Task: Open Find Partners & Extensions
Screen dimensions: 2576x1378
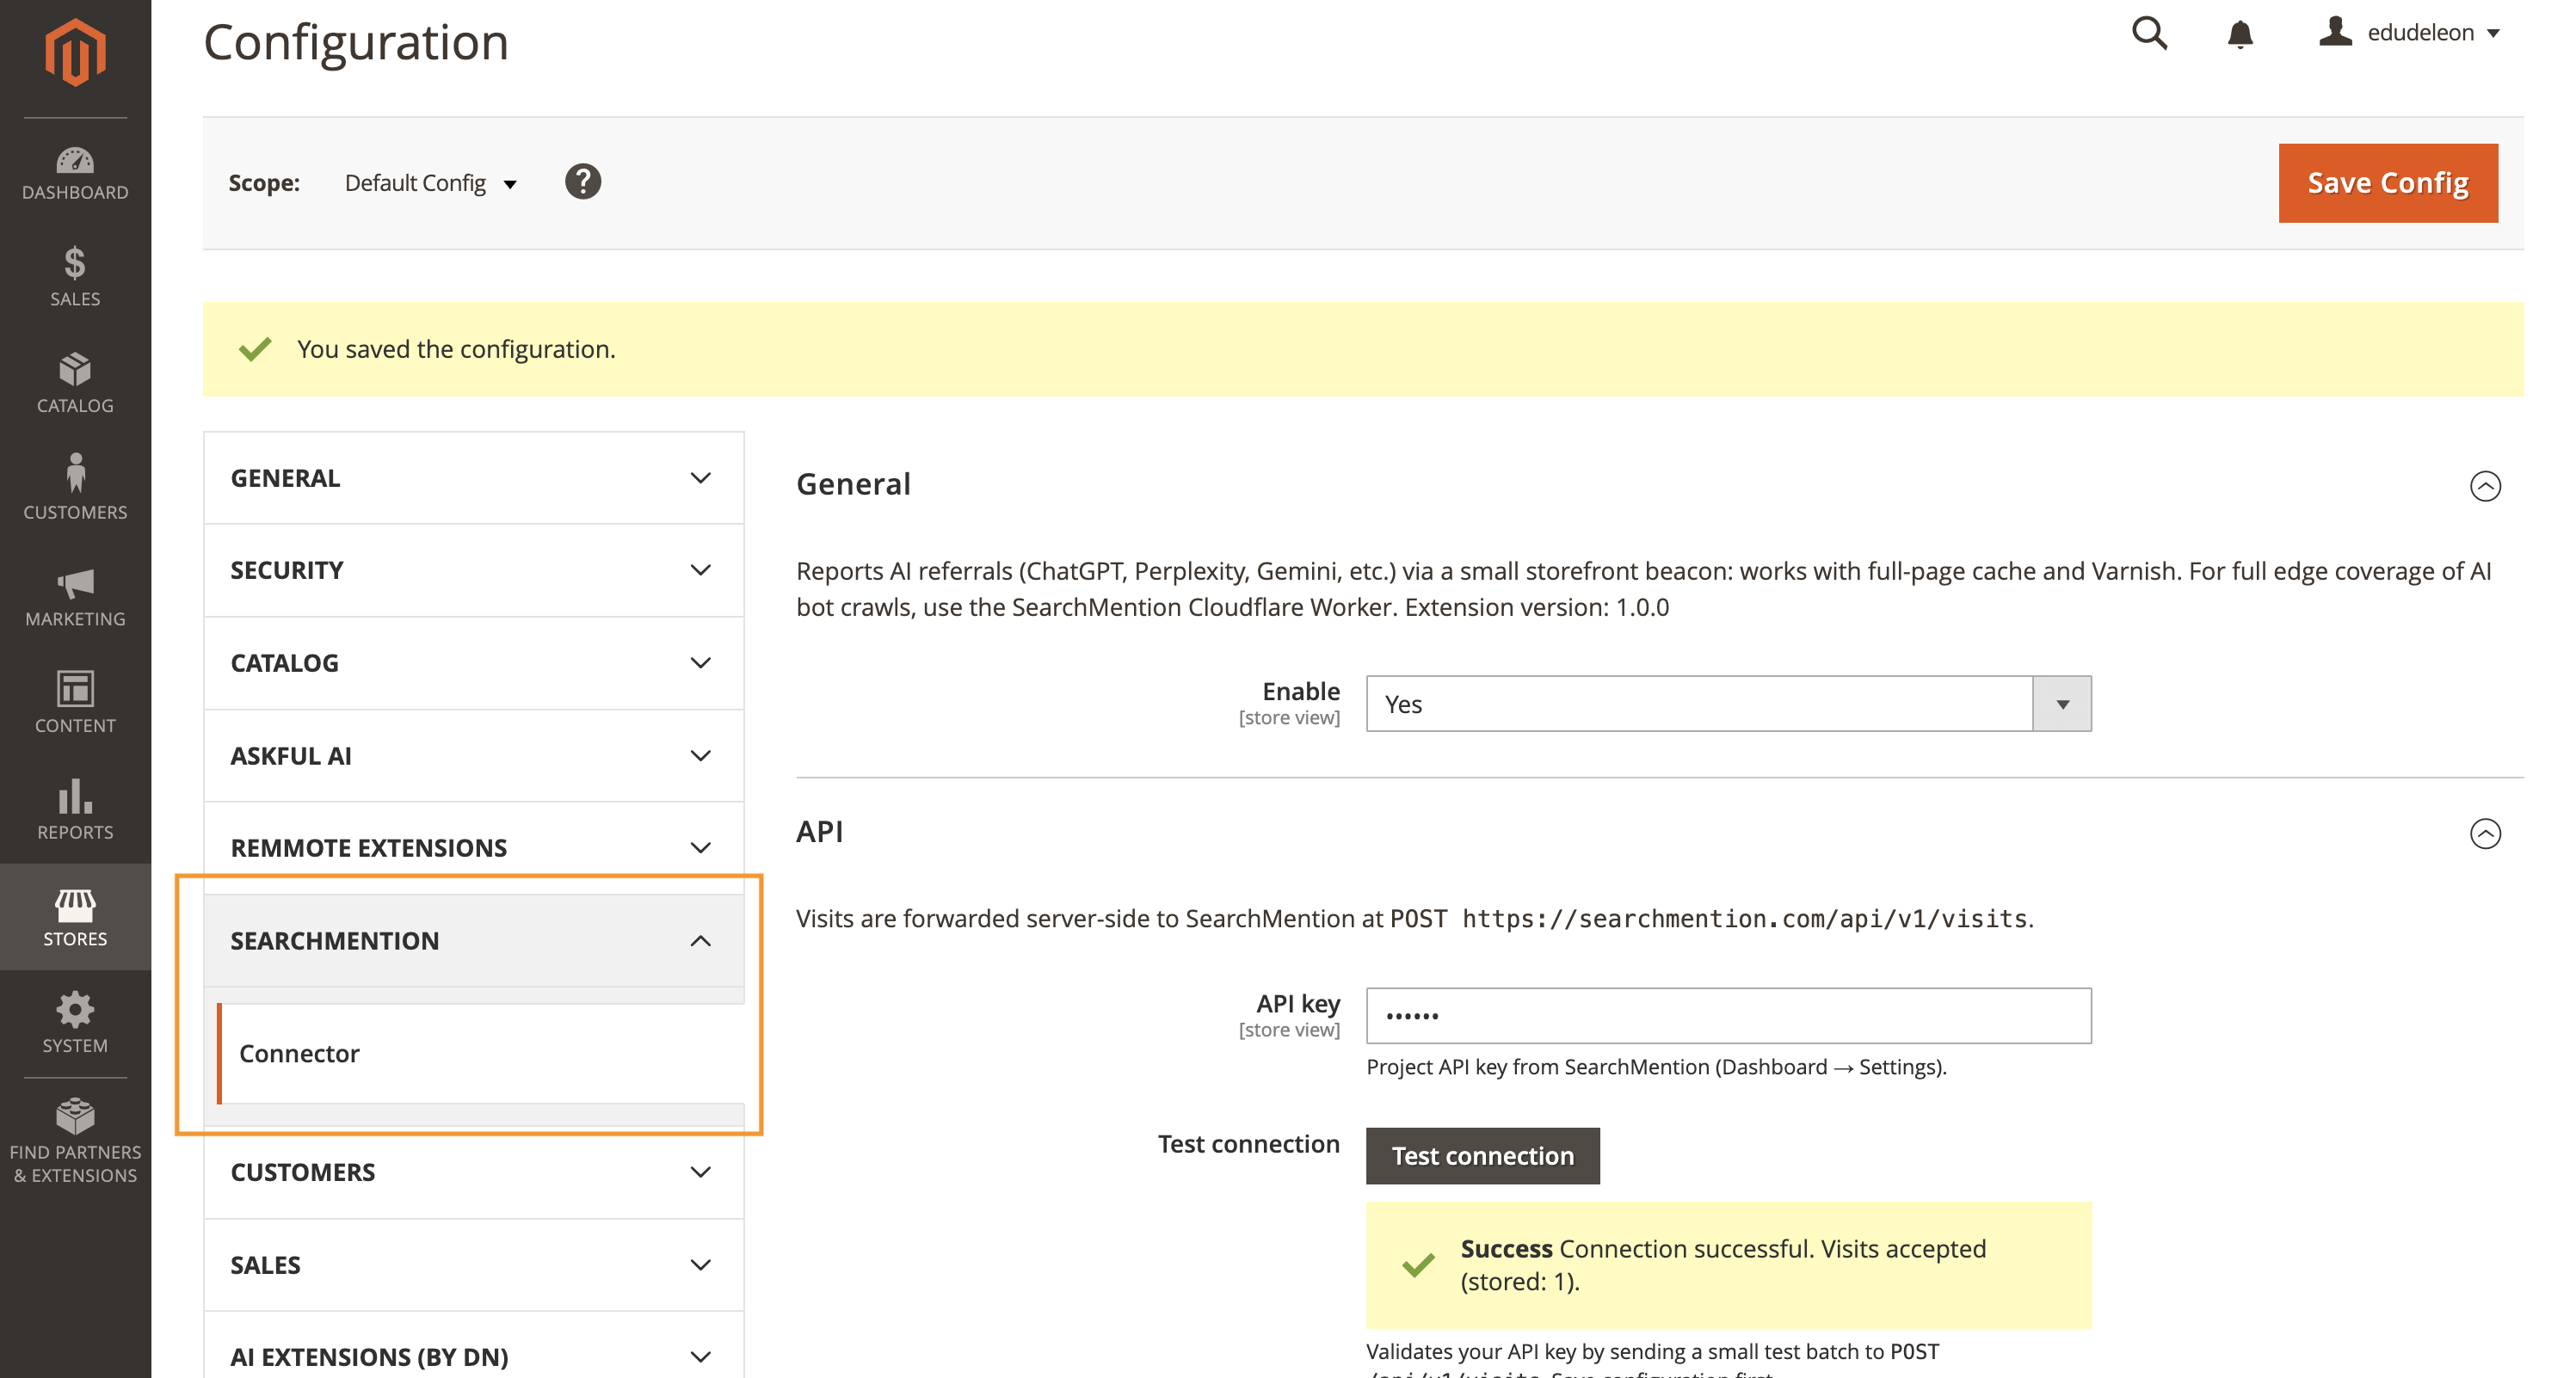Action: click(75, 1140)
